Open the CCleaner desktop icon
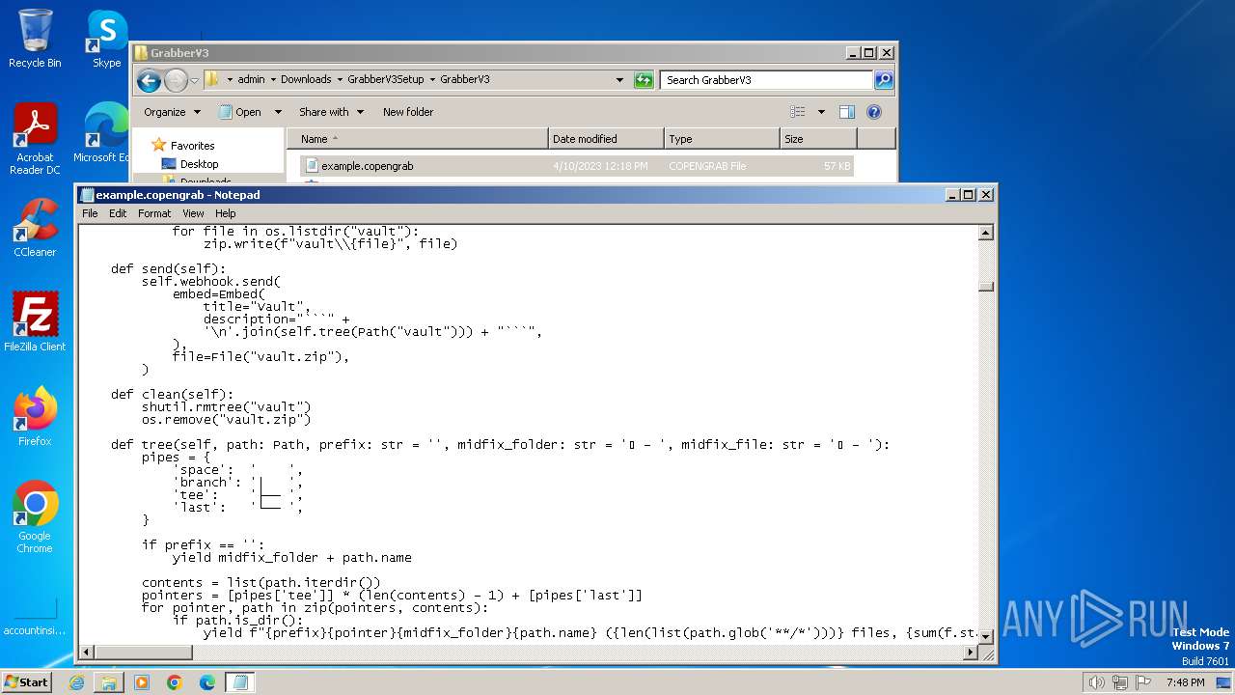1235x695 pixels. (x=35, y=228)
